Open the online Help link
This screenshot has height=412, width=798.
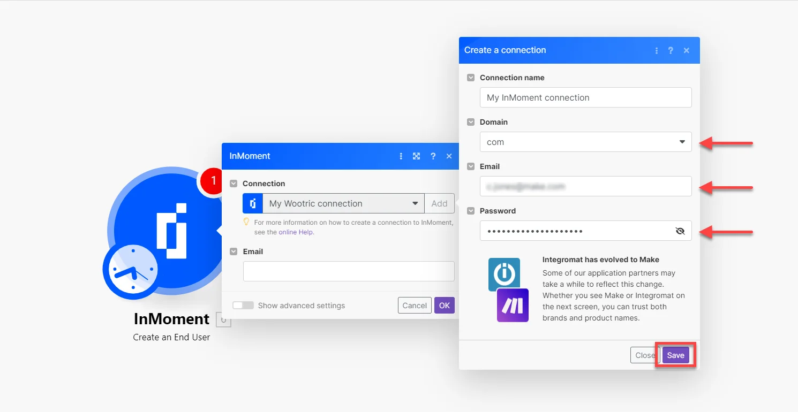pos(296,232)
